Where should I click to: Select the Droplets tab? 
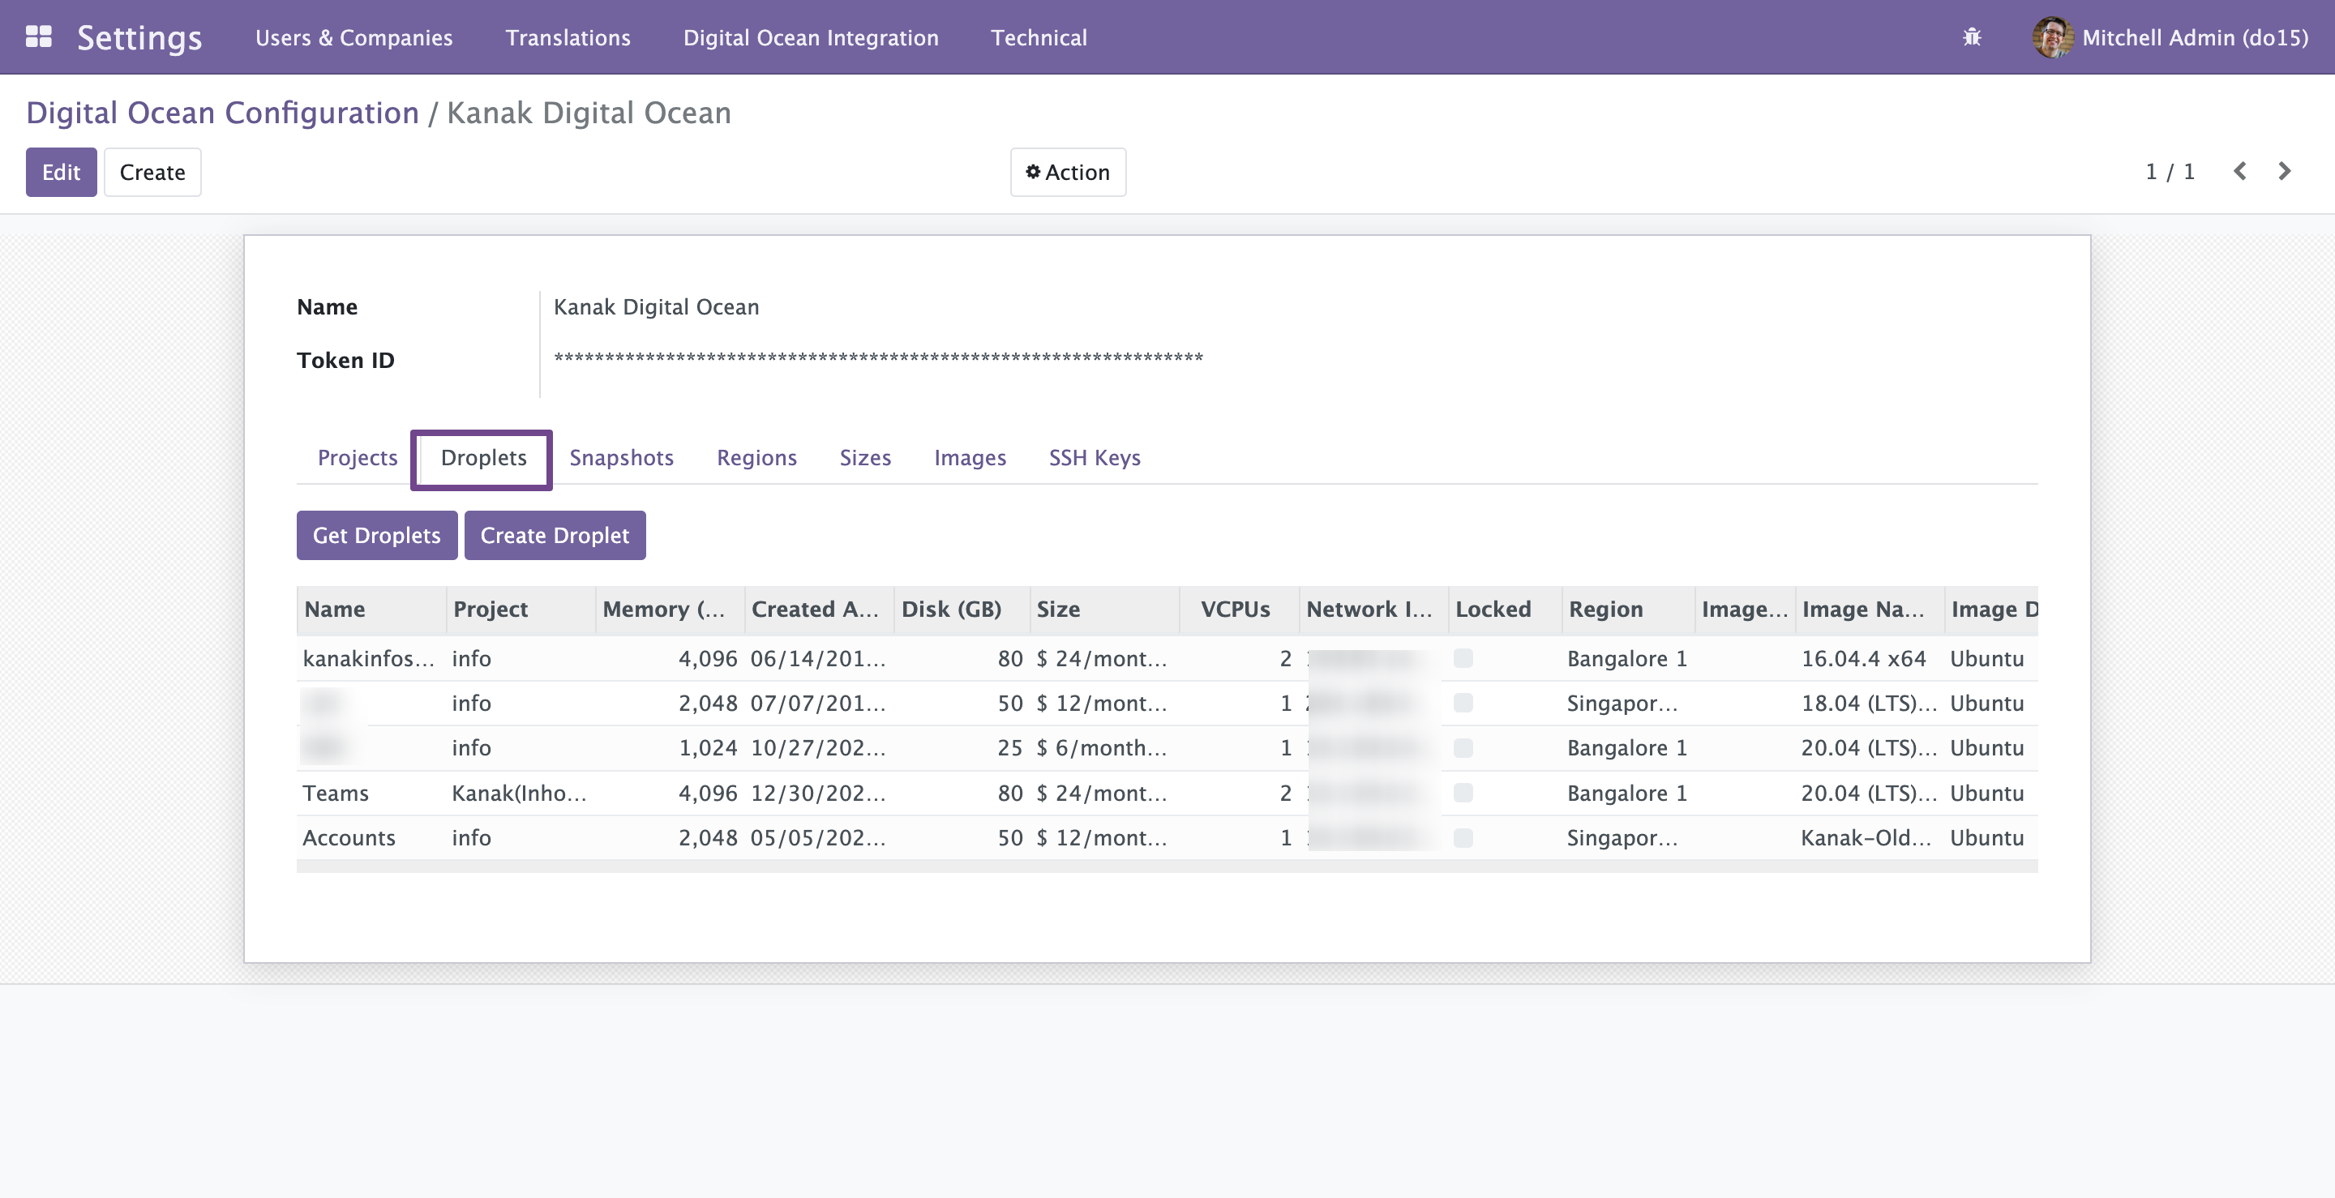(483, 458)
